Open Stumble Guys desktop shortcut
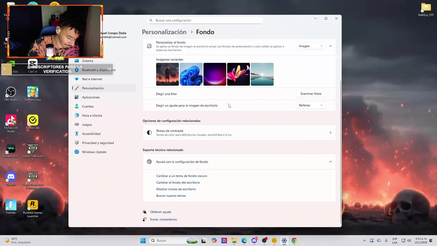This screenshot has height=246, width=437. 33,94
